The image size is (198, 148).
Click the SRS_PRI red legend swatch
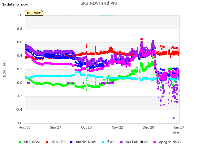(x=47, y=142)
